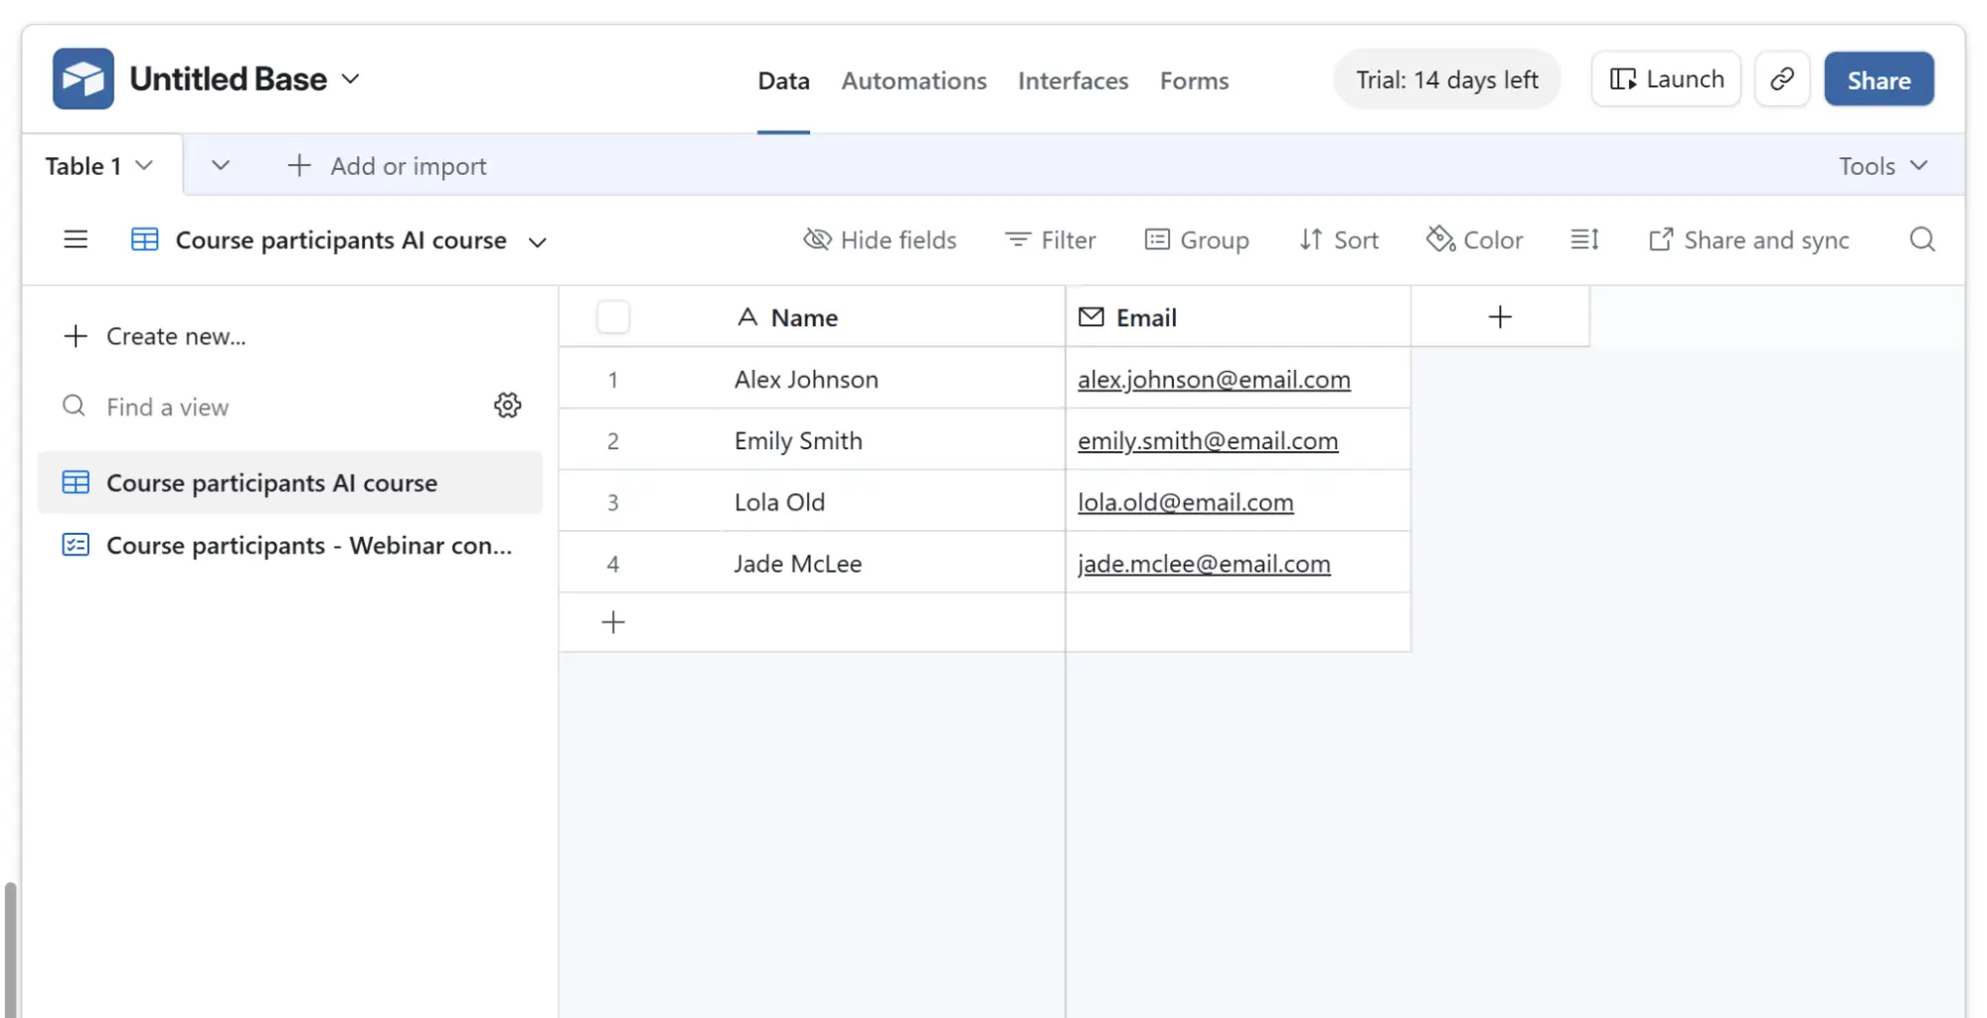The image size is (1987, 1018).
Task: Expand the Tools menu
Action: coord(1882,165)
